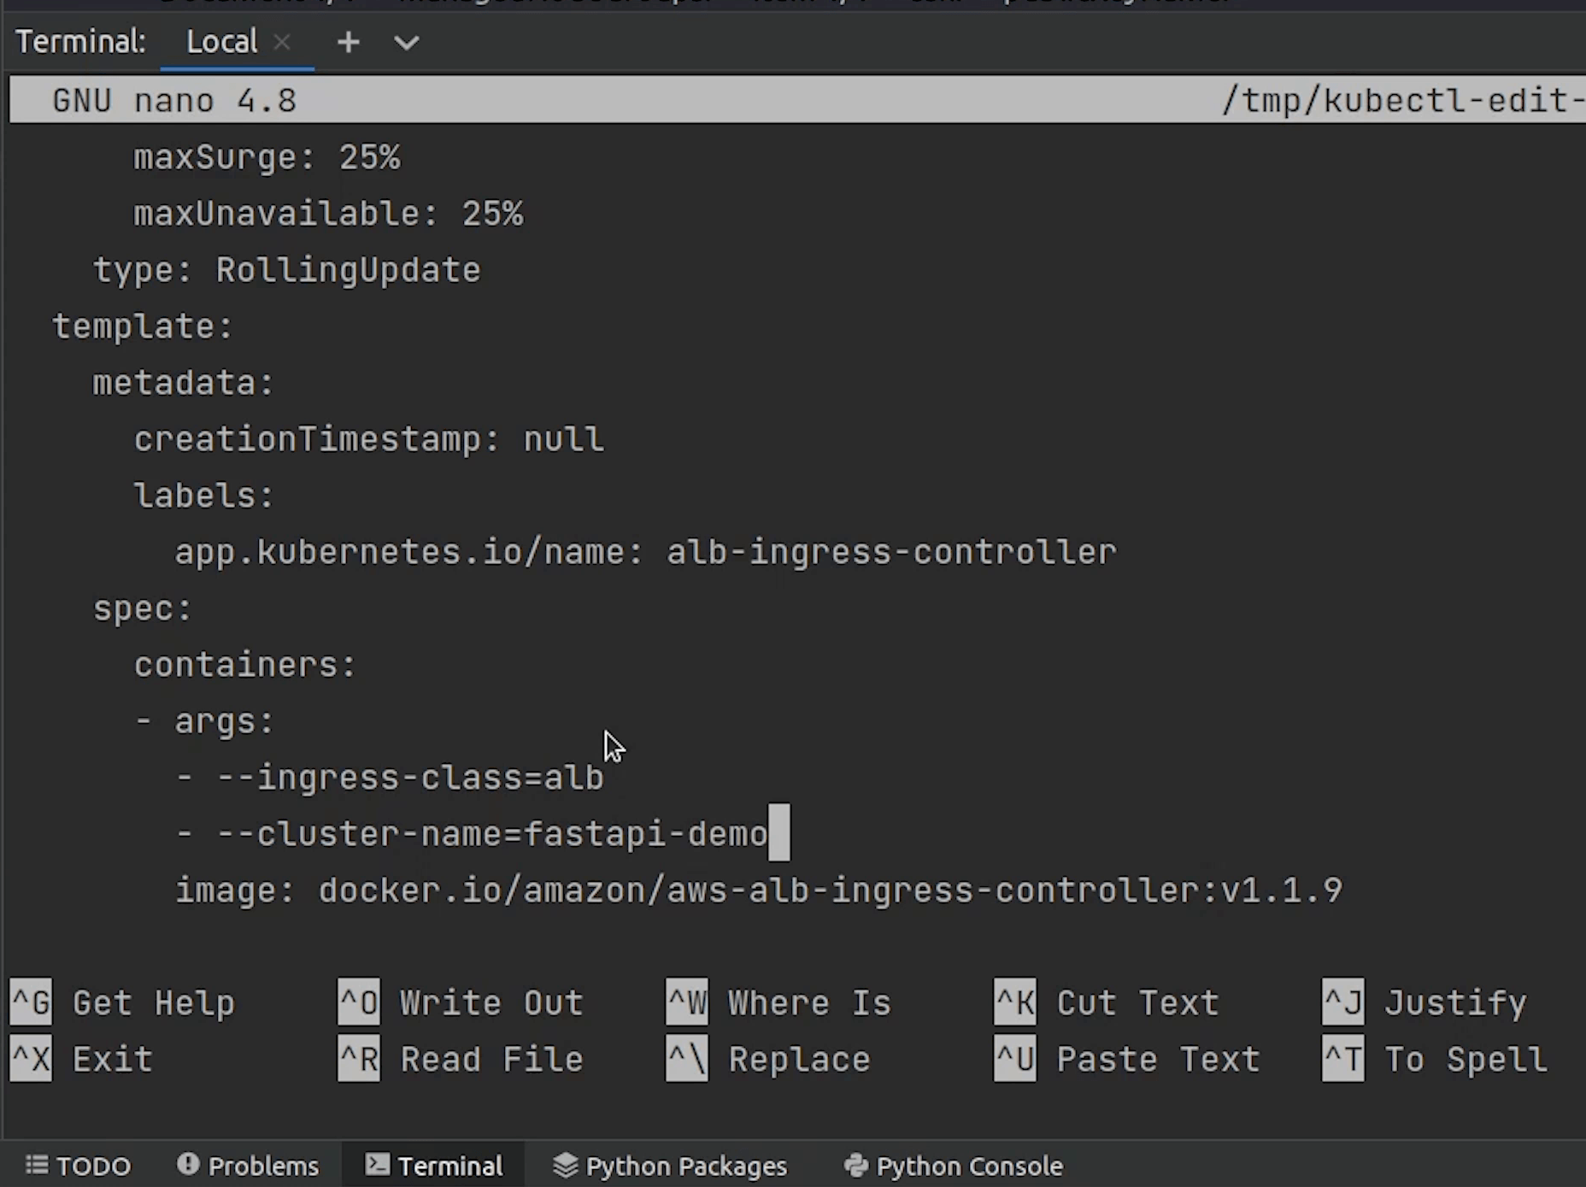Open the Problems tool window
Image resolution: width=1586 pixels, height=1187 pixels.
(248, 1166)
